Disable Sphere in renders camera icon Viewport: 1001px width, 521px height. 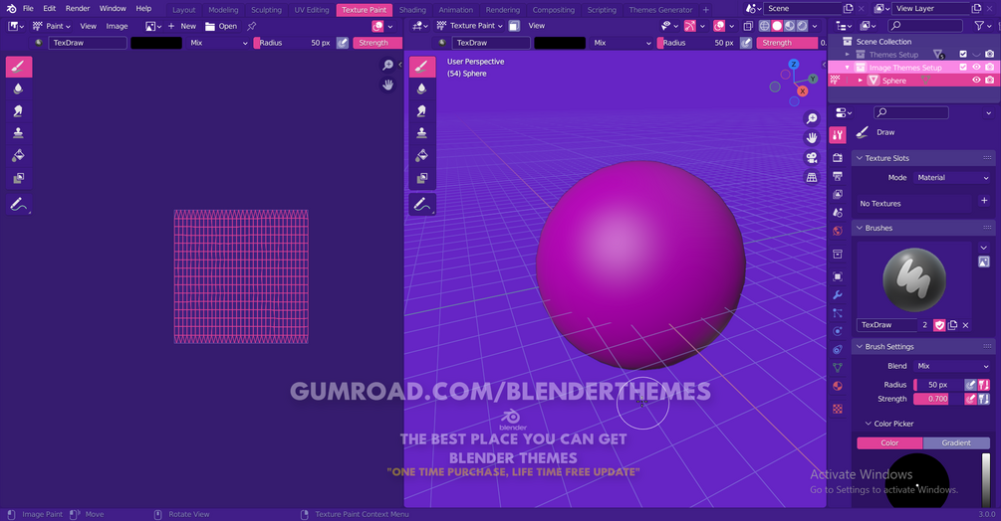point(989,81)
